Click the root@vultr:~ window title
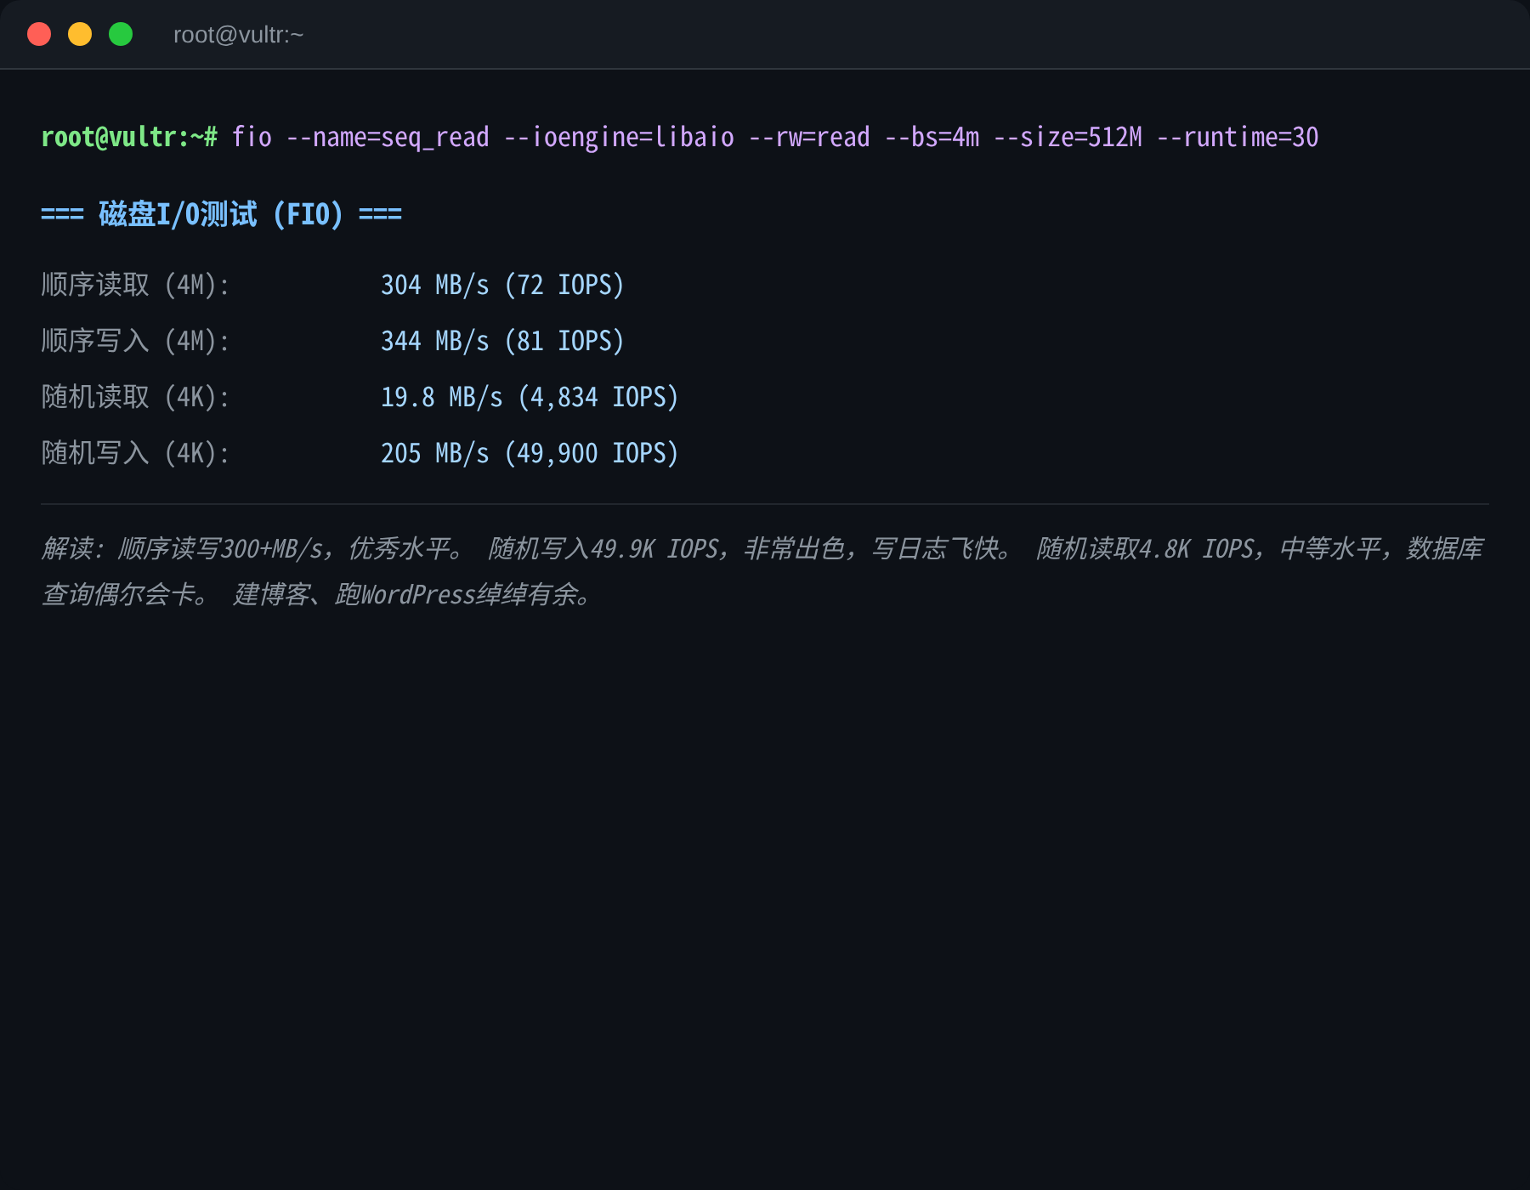The image size is (1530, 1190). [238, 35]
